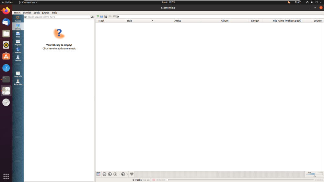
Task: Click the playlist filter search field
Action: click(x=220, y=16)
